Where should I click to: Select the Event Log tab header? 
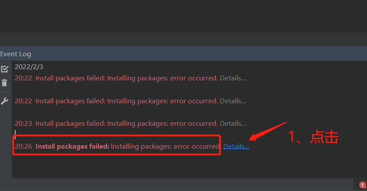(x=16, y=54)
